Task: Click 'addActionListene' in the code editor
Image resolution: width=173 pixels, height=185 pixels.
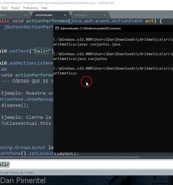Action: coord(31,63)
